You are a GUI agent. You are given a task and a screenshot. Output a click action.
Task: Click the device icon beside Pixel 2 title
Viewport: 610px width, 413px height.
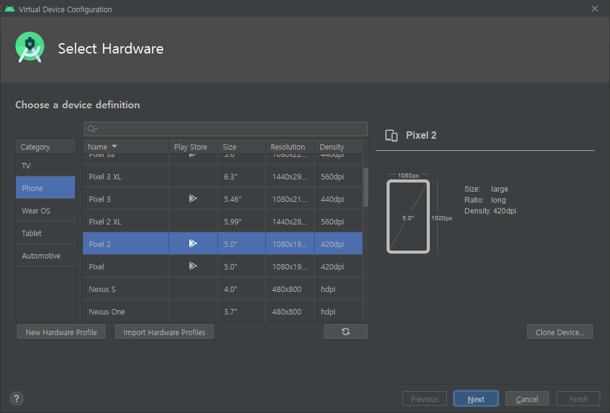coord(391,135)
